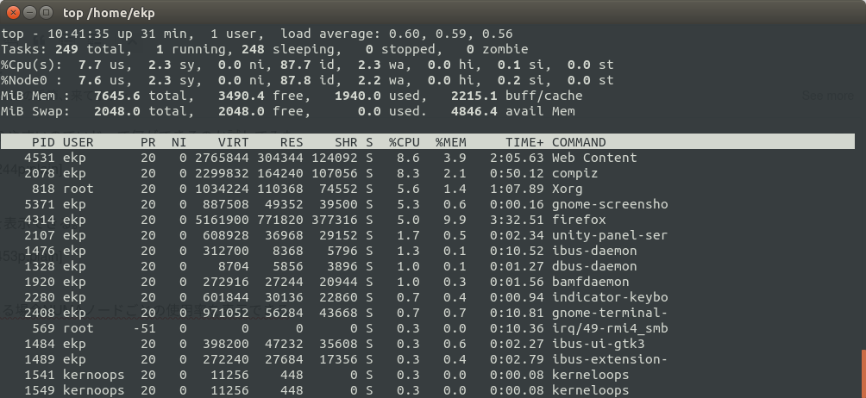Viewport: 866px width, 398px height.
Task: Click the Tasks total count 249
Action: click(x=66, y=49)
